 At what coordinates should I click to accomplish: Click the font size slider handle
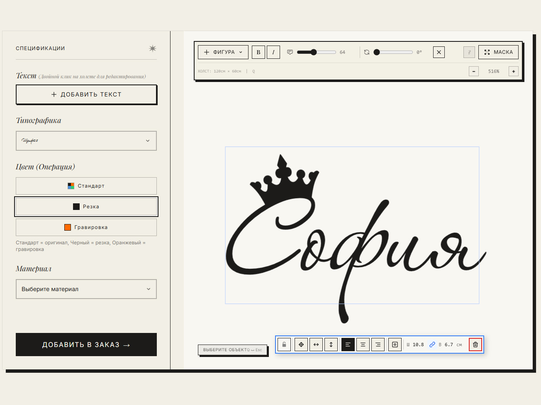click(314, 52)
